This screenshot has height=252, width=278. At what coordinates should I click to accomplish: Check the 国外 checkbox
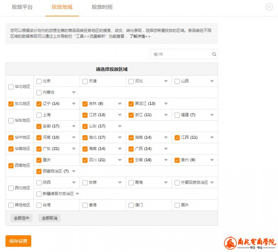pos(177,205)
